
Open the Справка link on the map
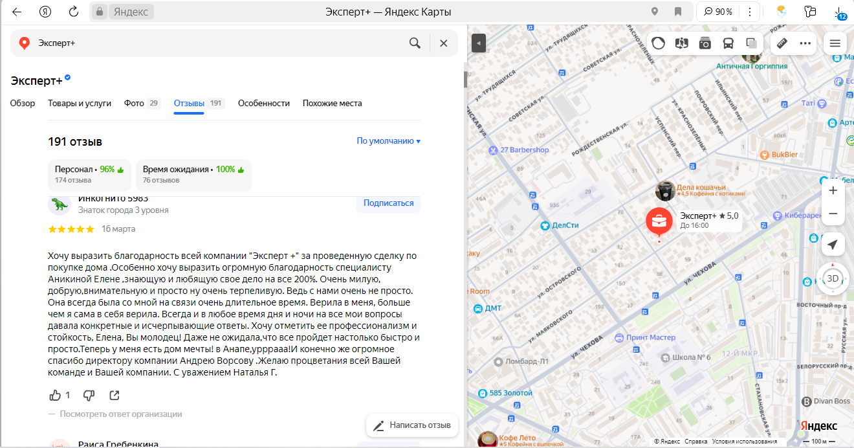[x=695, y=442]
